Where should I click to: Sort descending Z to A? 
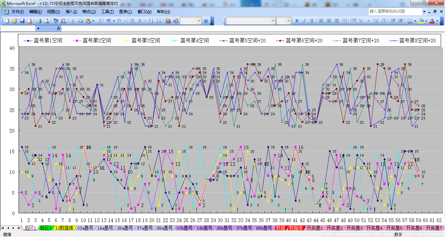point(158,21)
